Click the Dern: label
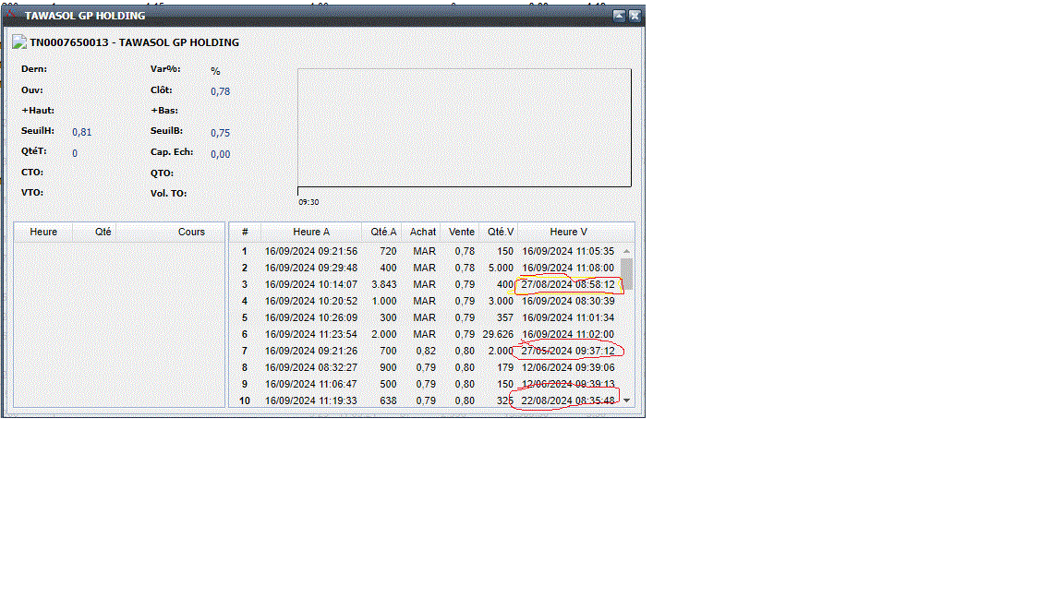Viewport: 1064px width, 598px height. pos(34,69)
